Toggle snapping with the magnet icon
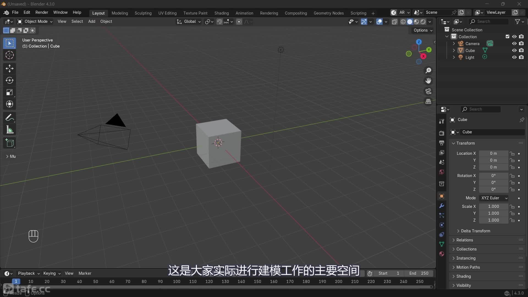Image resolution: width=528 pixels, height=297 pixels. coord(220,22)
